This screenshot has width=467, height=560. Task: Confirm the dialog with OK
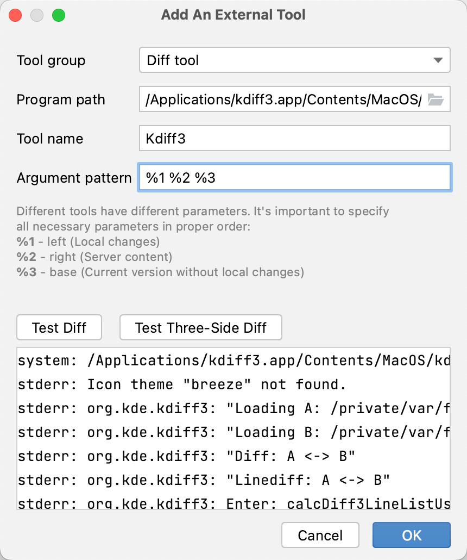pos(412,535)
